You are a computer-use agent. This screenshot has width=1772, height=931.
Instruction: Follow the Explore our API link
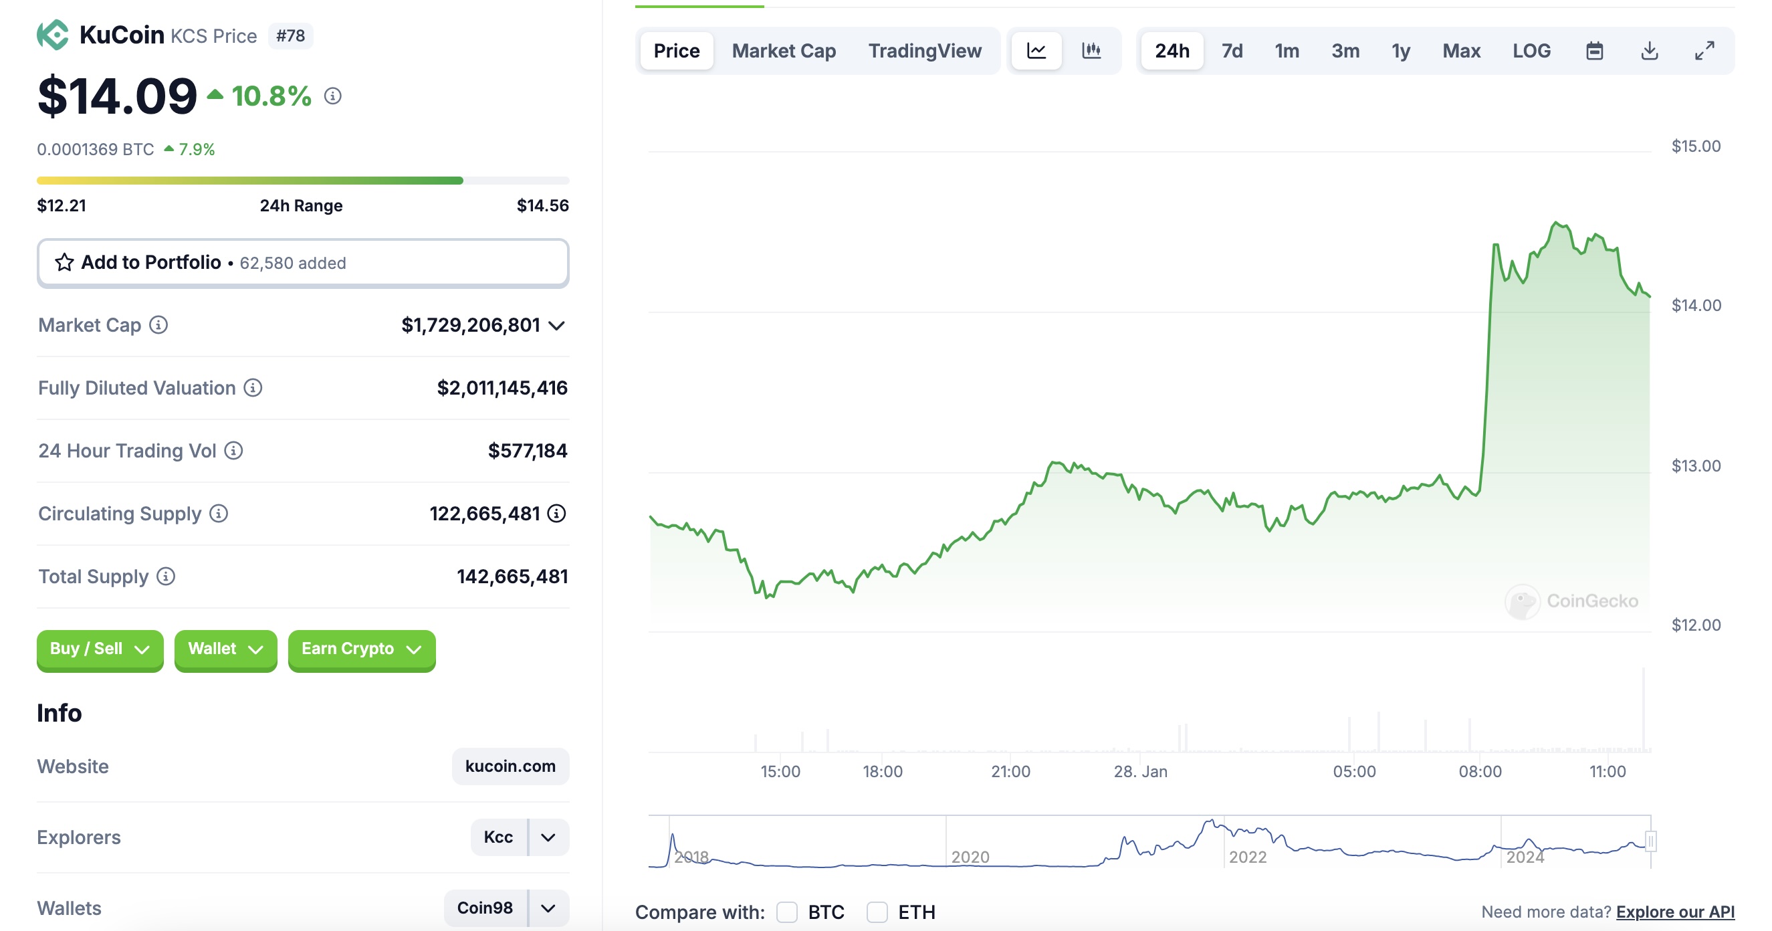(x=1675, y=912)
